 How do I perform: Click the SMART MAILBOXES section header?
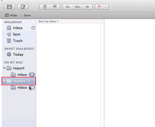tap(19, 49)
